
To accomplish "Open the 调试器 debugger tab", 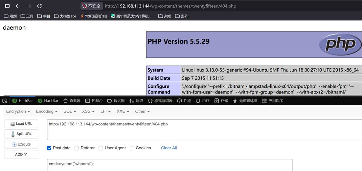I will pyautogui.click(x=116, y=101).
